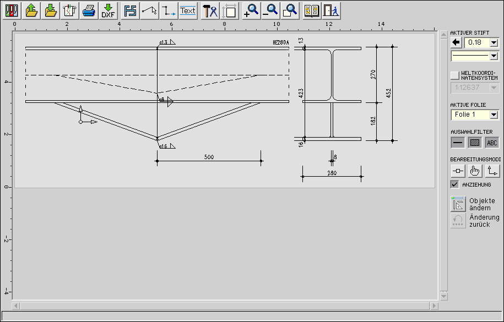Uncheck the Anziehung checkbox
This screenshot has width=504, height=322.
tap(454, 184)
